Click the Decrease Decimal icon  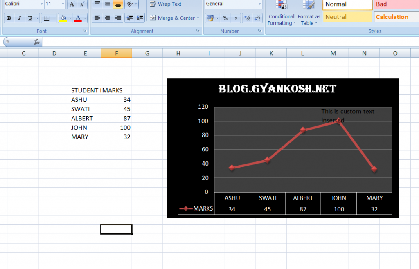point(258,18)
